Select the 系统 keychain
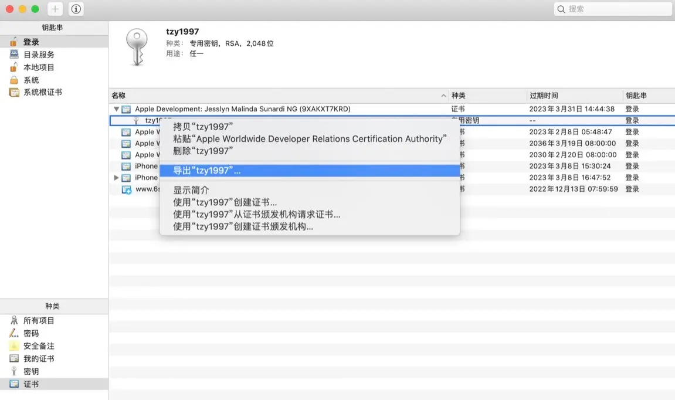This screenshot has width=675, height=400. [54, 80]
